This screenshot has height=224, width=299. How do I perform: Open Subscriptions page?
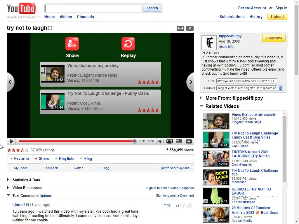point(232,17)
